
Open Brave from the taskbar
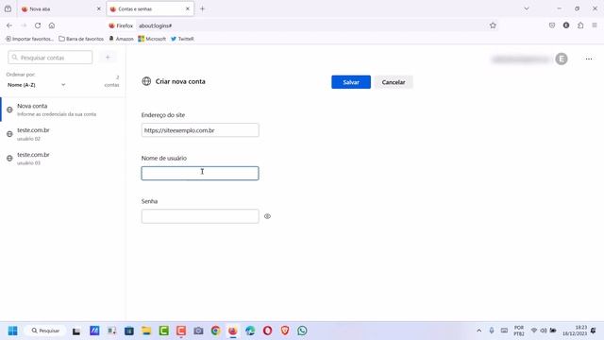(285, 331)
